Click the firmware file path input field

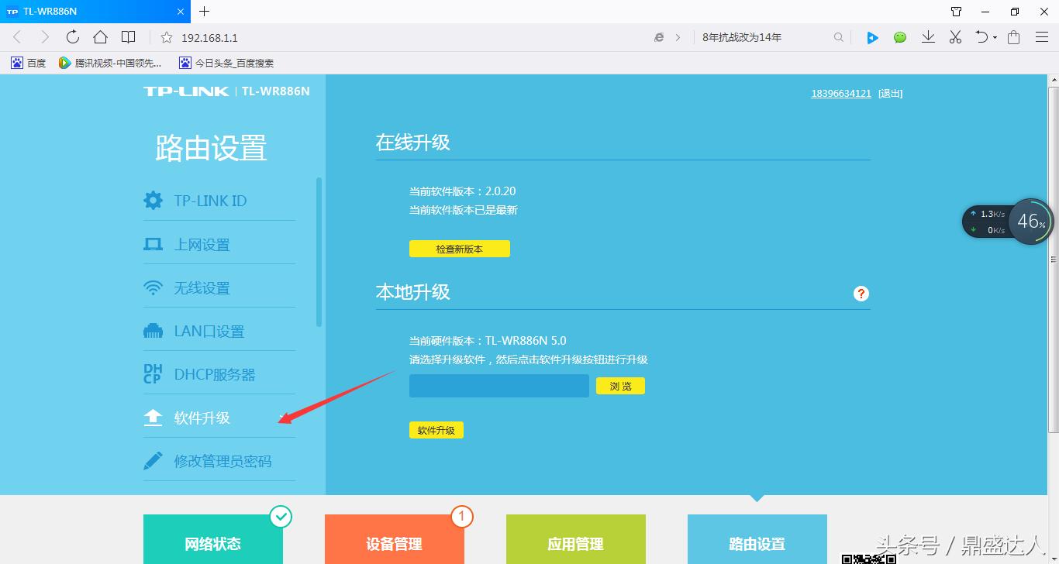click(x=498, y=385)
